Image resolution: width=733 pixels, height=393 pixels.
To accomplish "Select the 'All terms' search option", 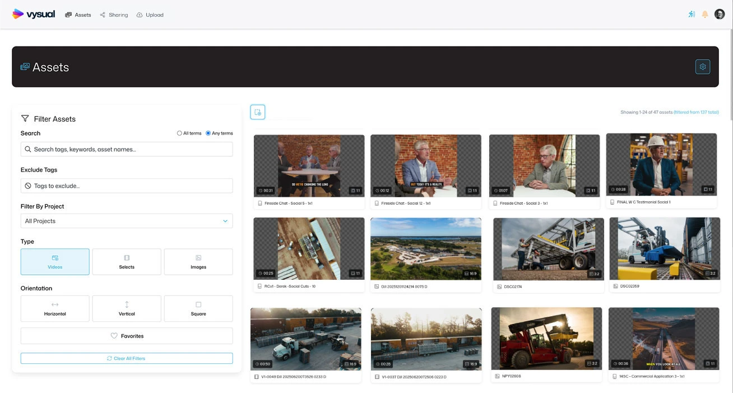I will point(180,133).
